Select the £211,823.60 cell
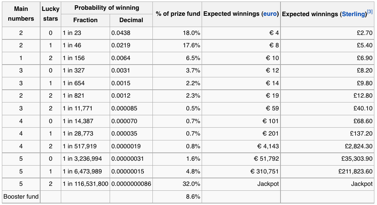 tap(327, 171)
